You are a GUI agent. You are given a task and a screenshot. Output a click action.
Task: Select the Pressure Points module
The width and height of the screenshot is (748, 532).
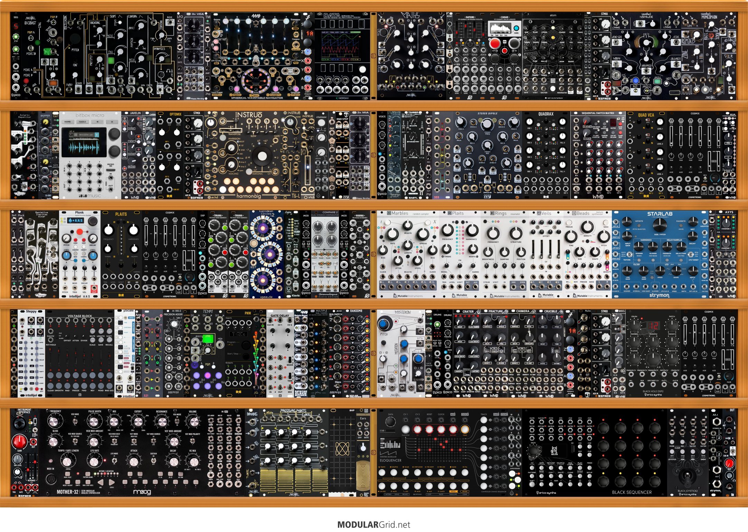(x=294, y=453)
